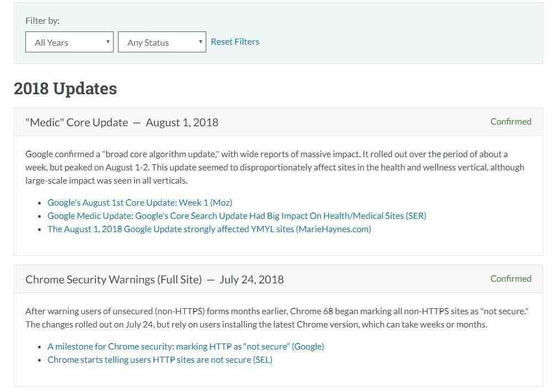Click the "Medic" Core Update heading
557x392 pixels.
(x=77, y=122)
